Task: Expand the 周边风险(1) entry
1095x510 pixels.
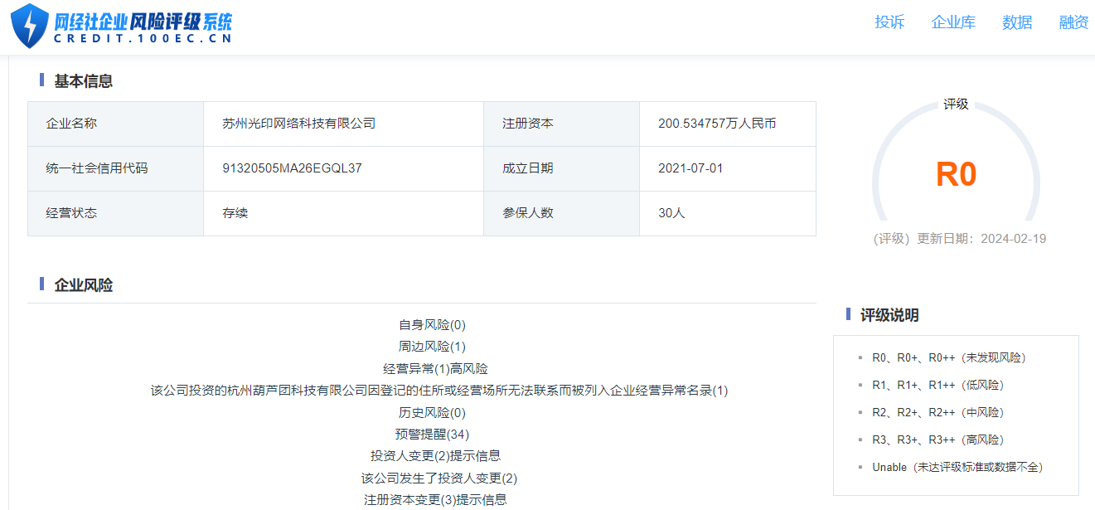Action: pos(432,347)
